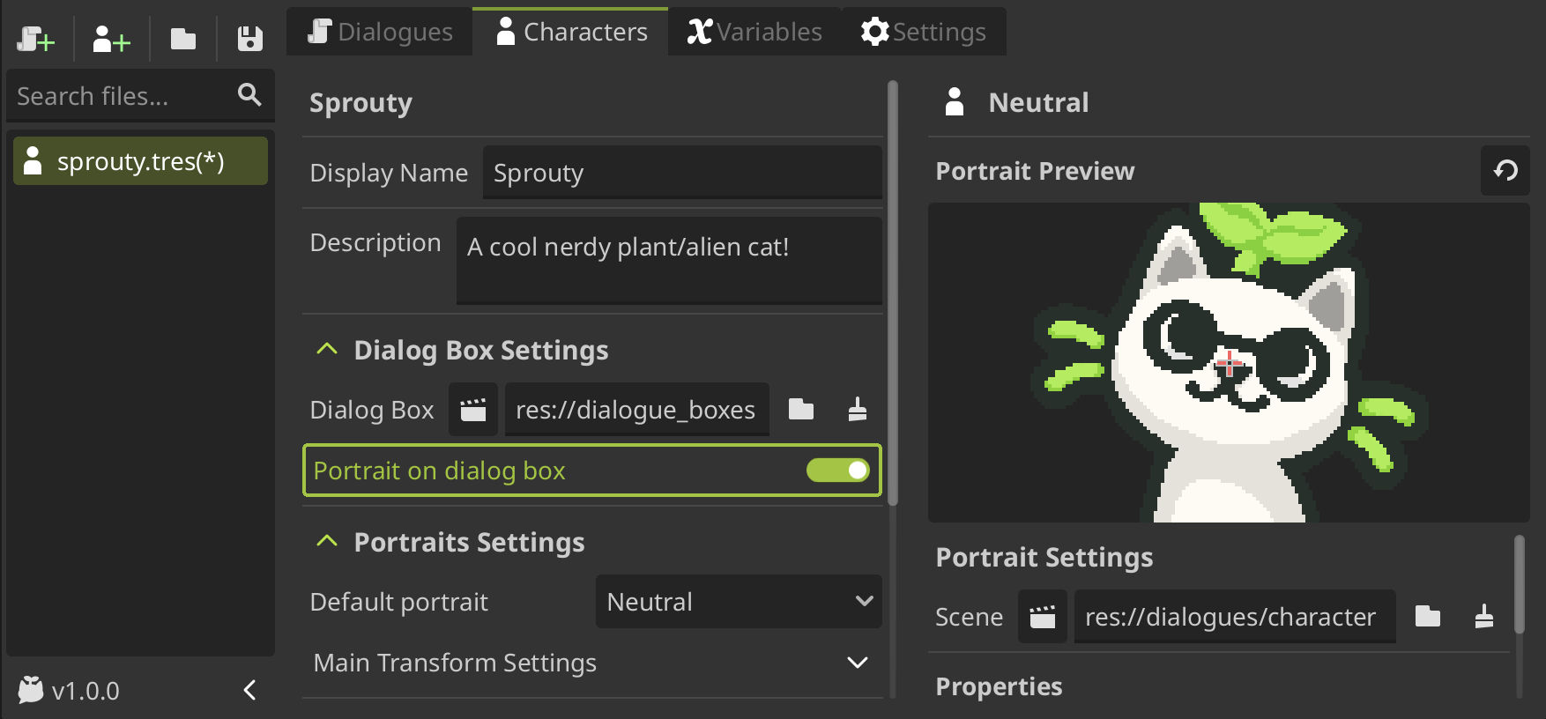The height and width of the screenshot is (719, 1546).
Task: Click the Neutral portrait name heading
Action: [x=1038, y=102]
